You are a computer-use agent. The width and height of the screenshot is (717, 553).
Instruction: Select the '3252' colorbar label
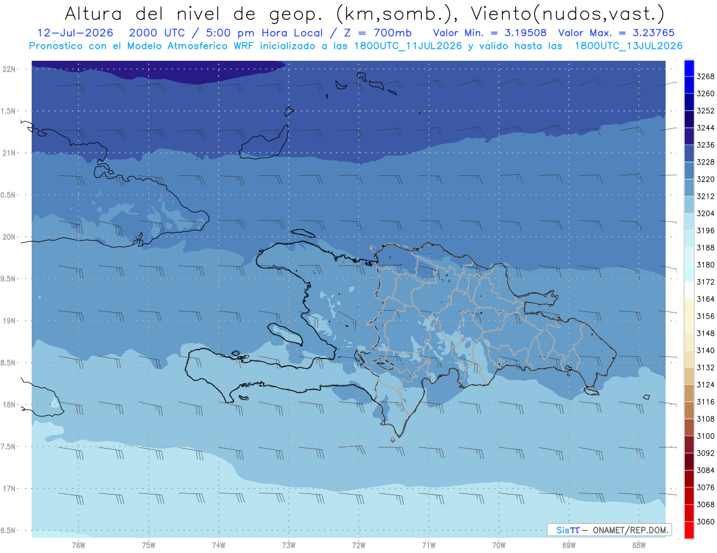point(706,111)
